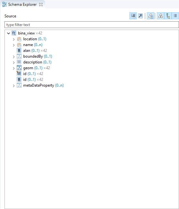Toggle the three-circles toolbar button
Viewport: 179px width, 209px height.
(x=160, y=16)
